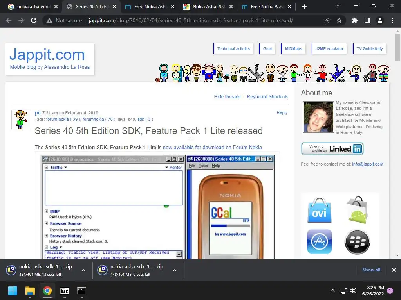This screenshot has height=300, width=401.
Task: Open MIDMaps menu item
Action: click(293, 49)
